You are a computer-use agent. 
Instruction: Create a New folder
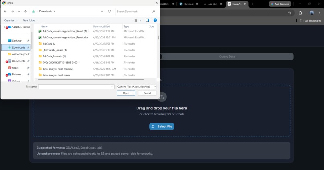tap(29, 20)
